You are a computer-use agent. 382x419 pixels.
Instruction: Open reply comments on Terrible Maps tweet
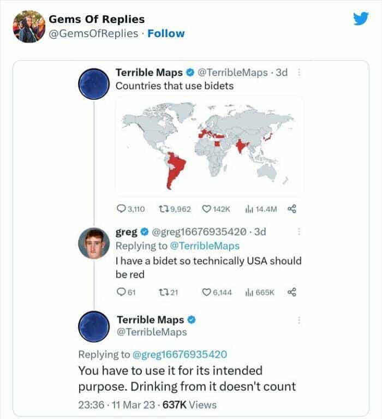pyautogui.click(x=121, y=209)
